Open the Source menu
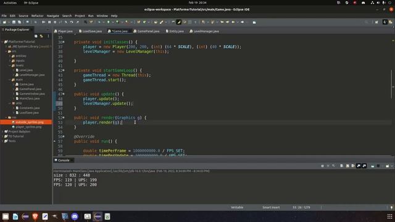The width and height of the screenshot is (395, 222). pyautogui.click(x=23, y=16)
